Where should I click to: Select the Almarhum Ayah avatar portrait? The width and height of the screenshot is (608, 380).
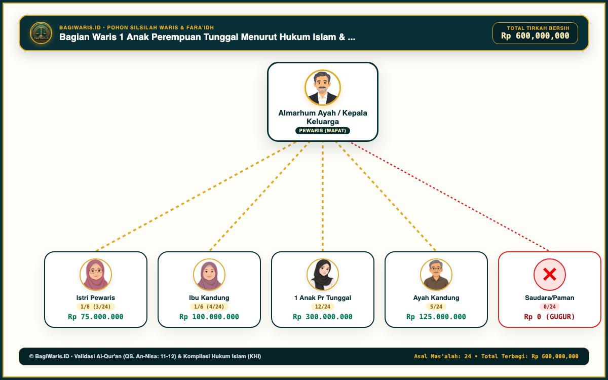tap(323, 88)
